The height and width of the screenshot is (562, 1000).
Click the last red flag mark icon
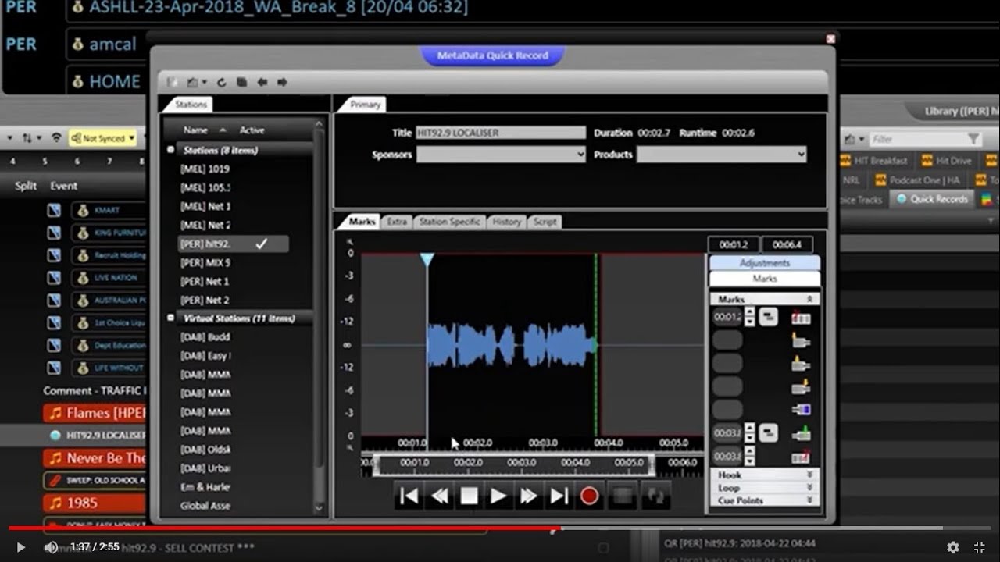click(x=801, y=457)
